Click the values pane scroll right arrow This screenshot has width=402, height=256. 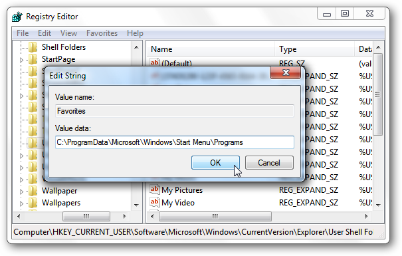pos(367,217)
